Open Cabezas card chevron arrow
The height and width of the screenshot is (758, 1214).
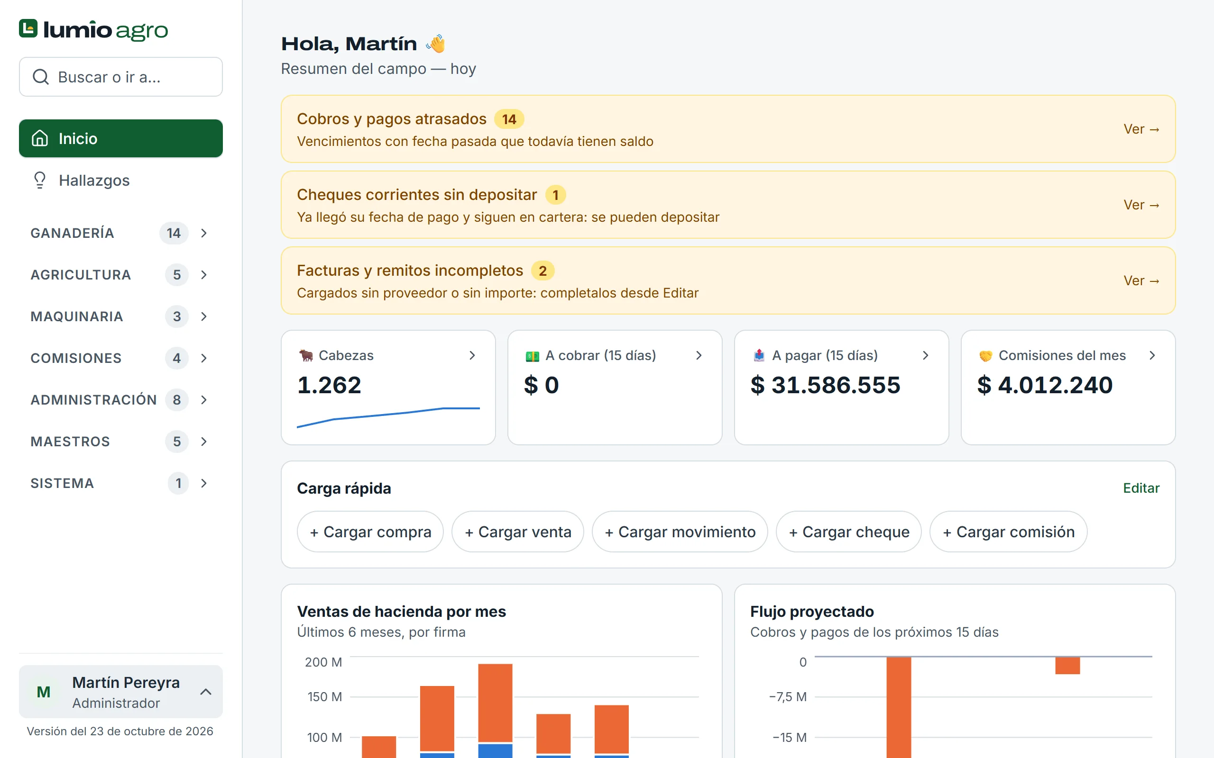click(472, 355)
